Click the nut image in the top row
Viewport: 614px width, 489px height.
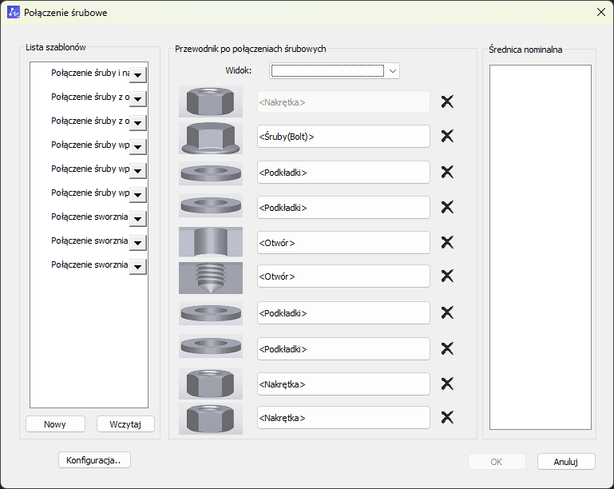pos(210,102)
